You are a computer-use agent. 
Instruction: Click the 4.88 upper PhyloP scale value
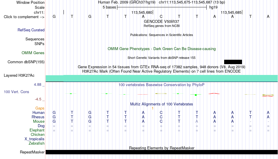click(37, 85)
